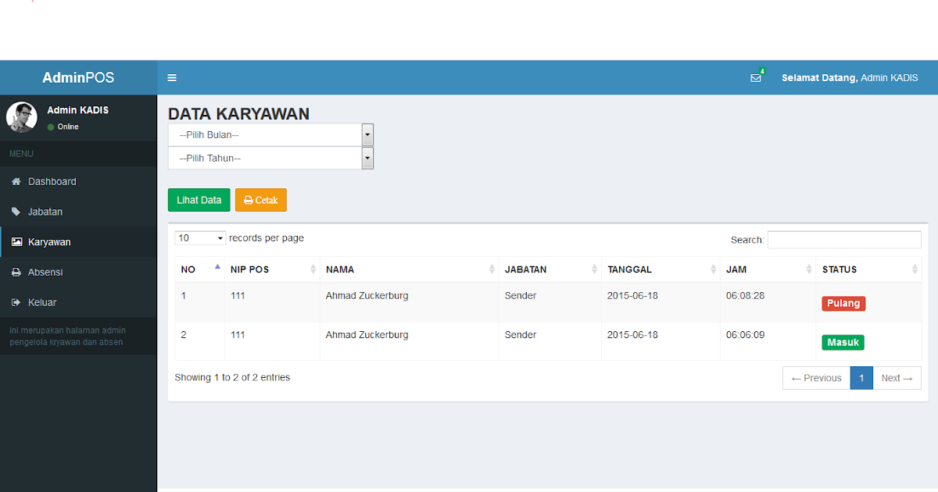Screen dimensions: 938x492
Task: Open the --Pilih Tahun-- dropdown
Action: (x=270, y=158)
